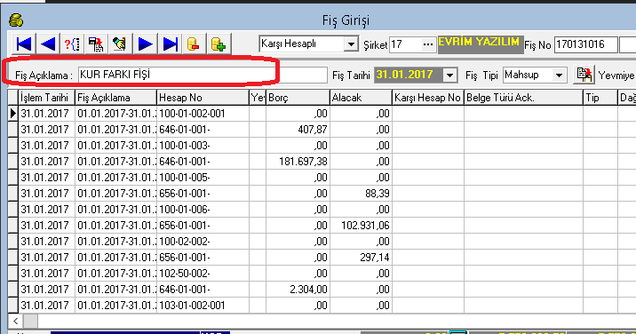Go to the next record

coord(145,44)
